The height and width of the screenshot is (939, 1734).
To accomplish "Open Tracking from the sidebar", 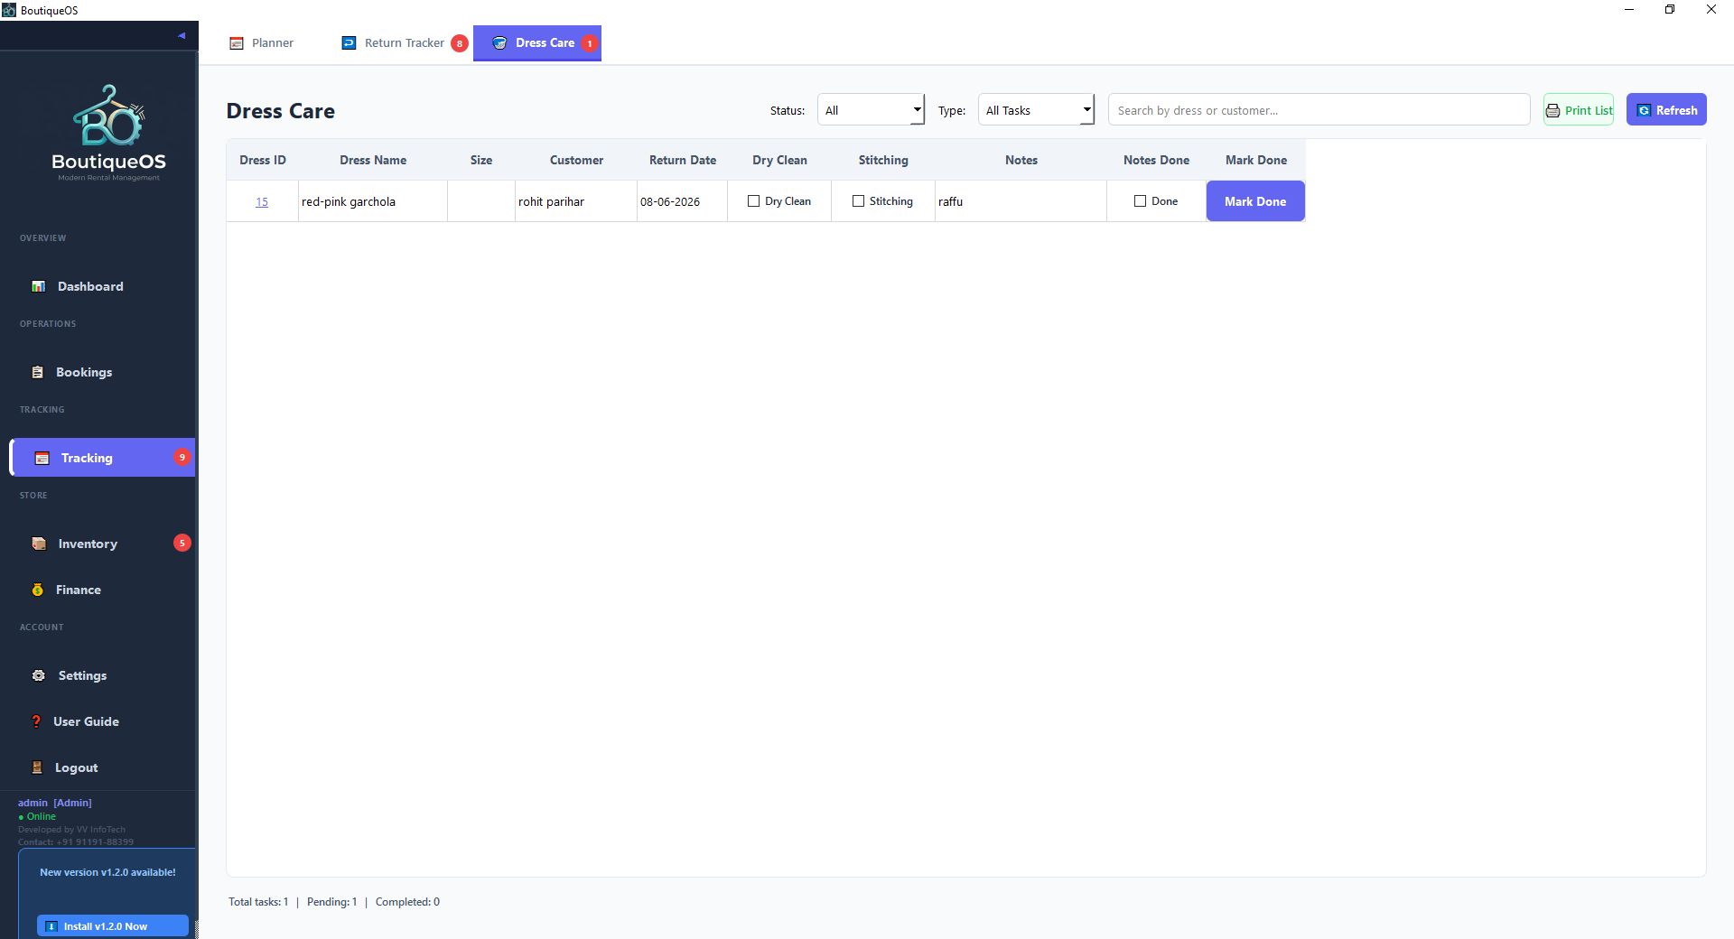I will click(102, 458).
